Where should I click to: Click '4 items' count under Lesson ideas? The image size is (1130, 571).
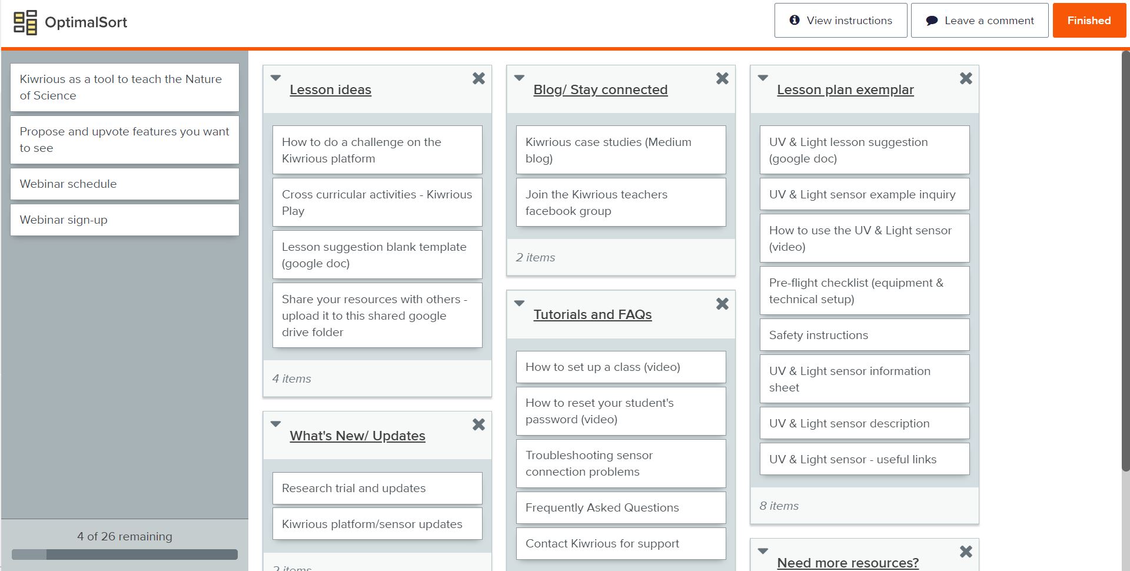pyautogui.click(x=291, y=379)
